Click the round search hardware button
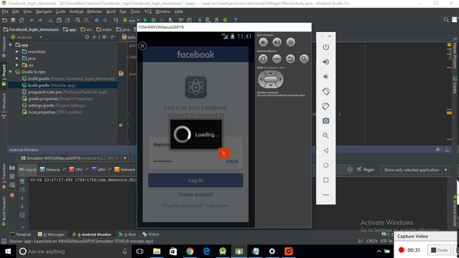 point(304,59)
